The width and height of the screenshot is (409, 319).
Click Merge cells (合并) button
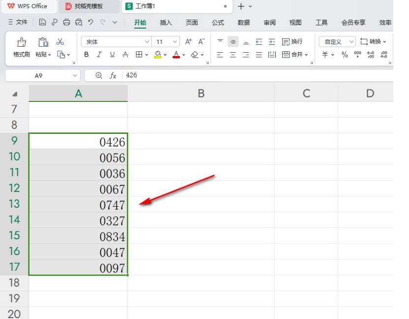pyautogui.click(x=292, y=55)
